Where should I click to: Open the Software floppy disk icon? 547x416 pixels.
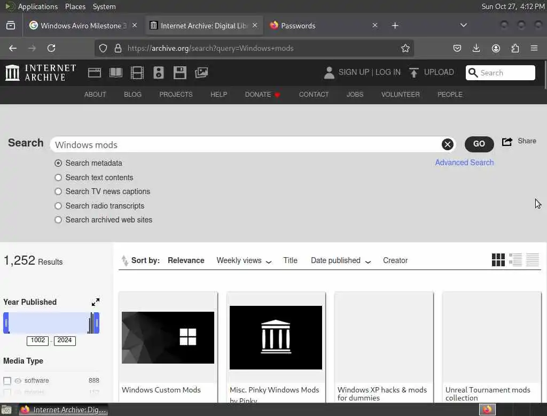point(180,73)
